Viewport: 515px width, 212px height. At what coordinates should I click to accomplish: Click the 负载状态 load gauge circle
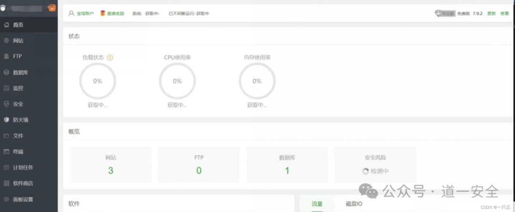(98, 81)
